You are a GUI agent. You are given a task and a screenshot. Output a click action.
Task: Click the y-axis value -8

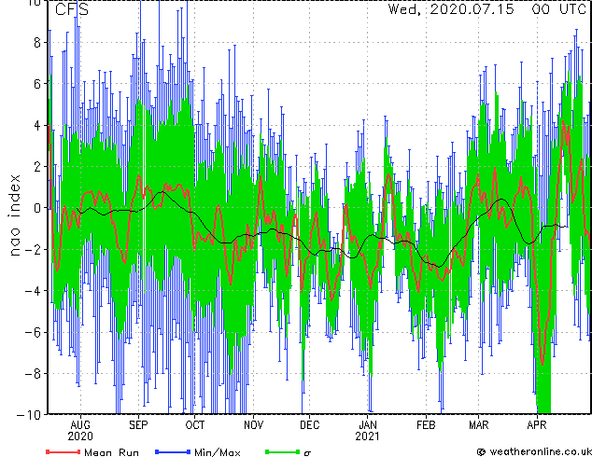[x=33, y=373]
